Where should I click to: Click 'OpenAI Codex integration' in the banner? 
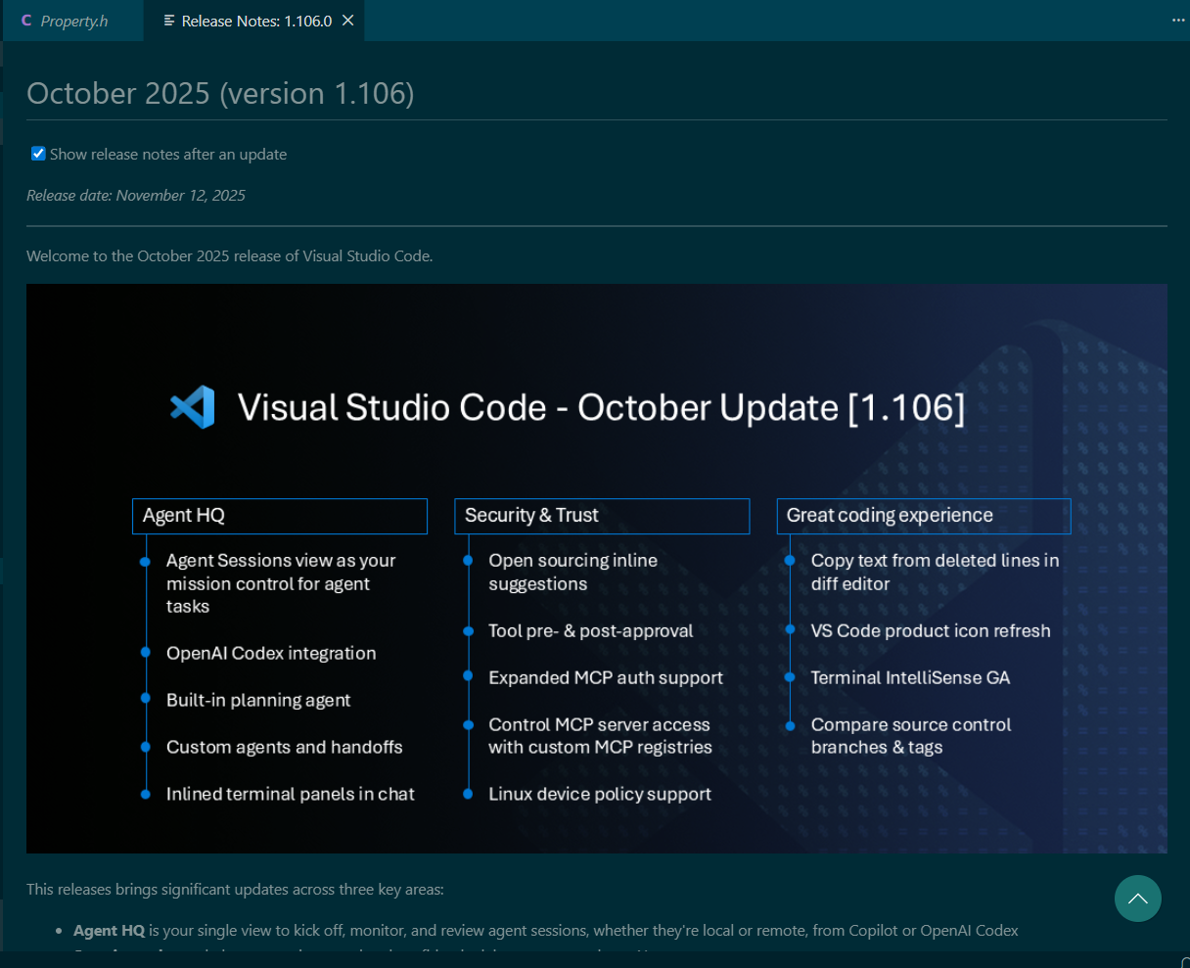pos(271,654)
